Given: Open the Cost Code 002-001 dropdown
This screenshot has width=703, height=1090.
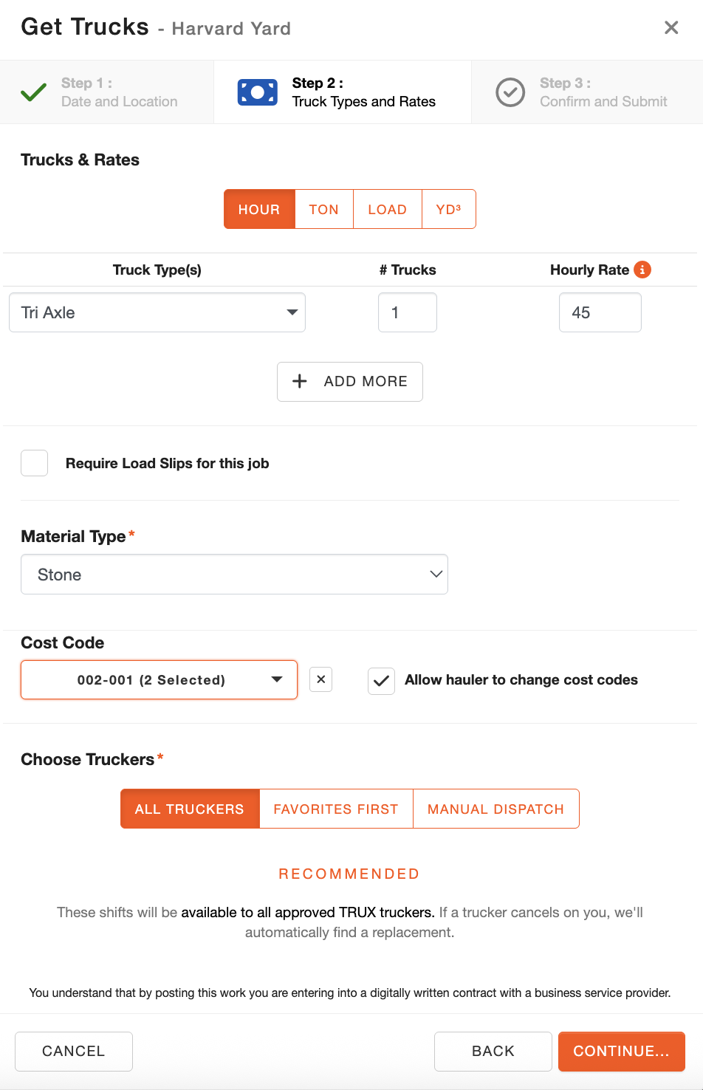Looking at the screenshot, I should [x=159, y=679].
